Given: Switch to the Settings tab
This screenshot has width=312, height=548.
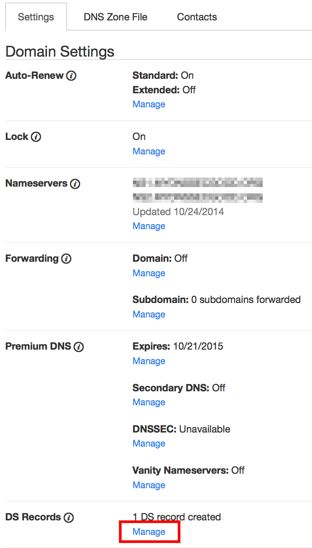Looking at the screenshot, I should [36, 17].
